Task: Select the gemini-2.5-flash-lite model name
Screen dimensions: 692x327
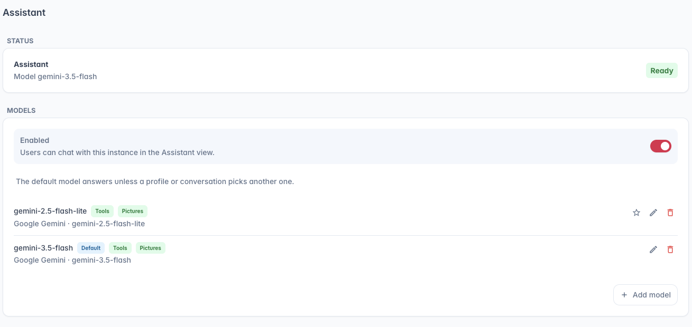Action: 50,211
